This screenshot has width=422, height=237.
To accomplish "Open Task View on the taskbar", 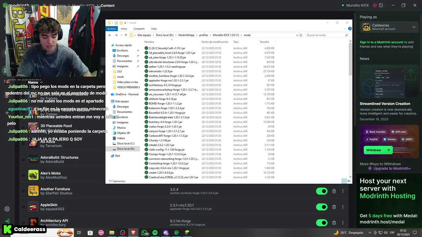I will click(x=79, y=233).
